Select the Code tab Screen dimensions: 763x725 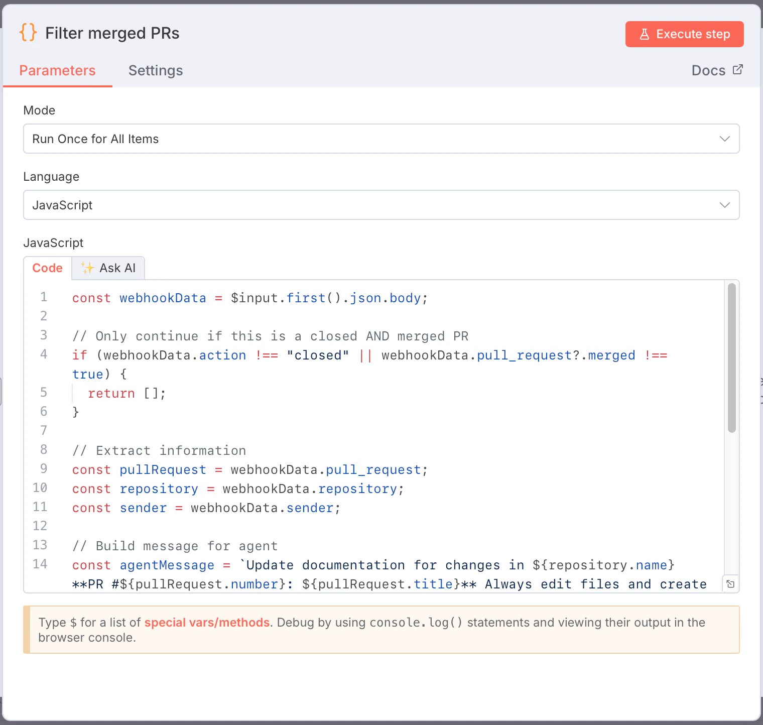pos(47,268)
